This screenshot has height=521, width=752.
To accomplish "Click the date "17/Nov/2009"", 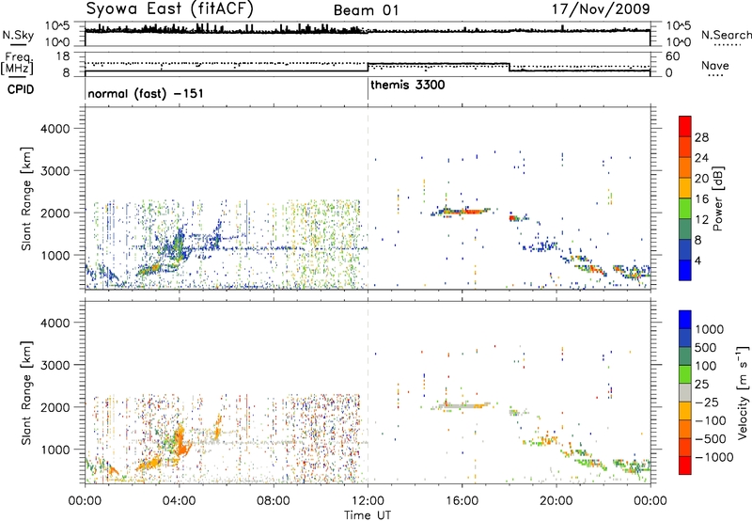I will [x=601, y=9].
